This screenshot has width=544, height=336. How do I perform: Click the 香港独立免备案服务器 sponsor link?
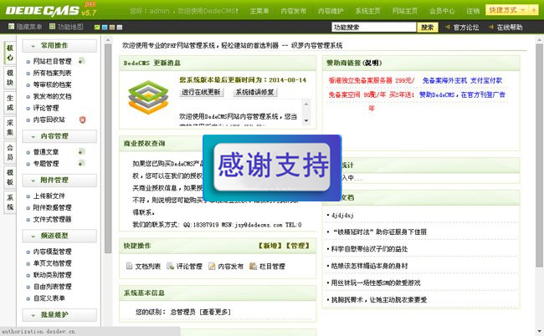coord(372,80)
